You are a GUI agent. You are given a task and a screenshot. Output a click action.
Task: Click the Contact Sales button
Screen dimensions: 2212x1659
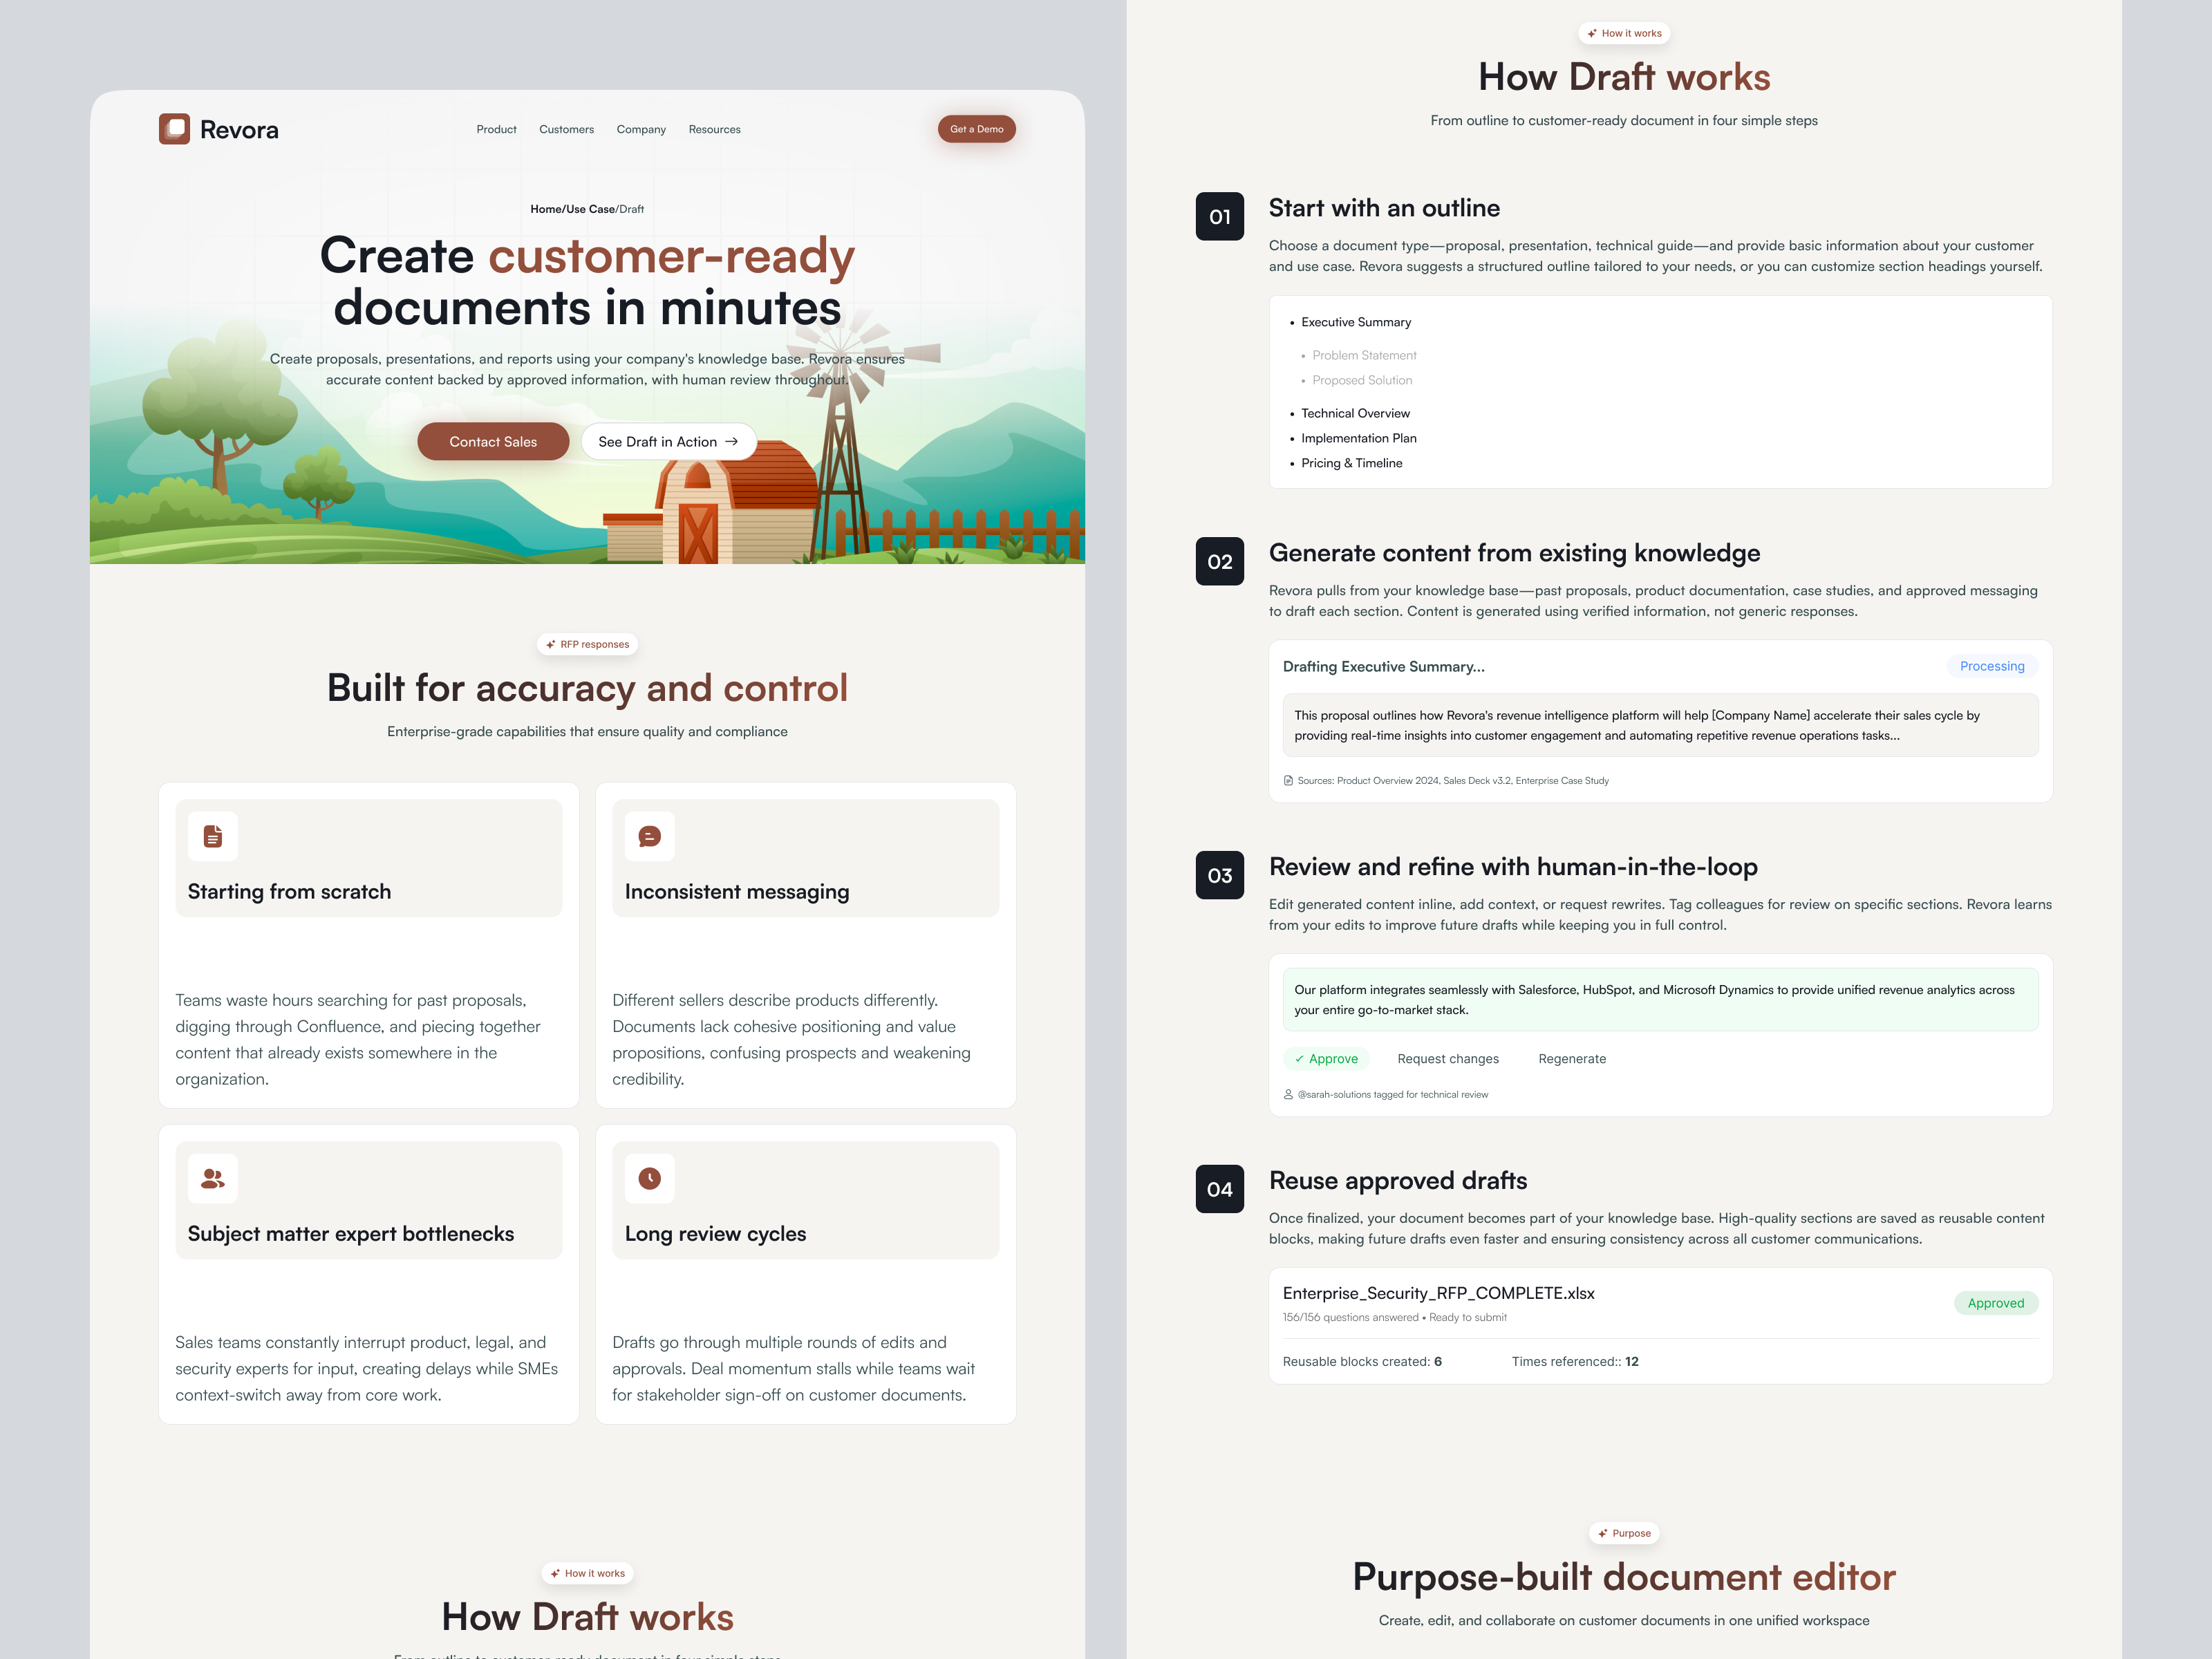[493, 441]
